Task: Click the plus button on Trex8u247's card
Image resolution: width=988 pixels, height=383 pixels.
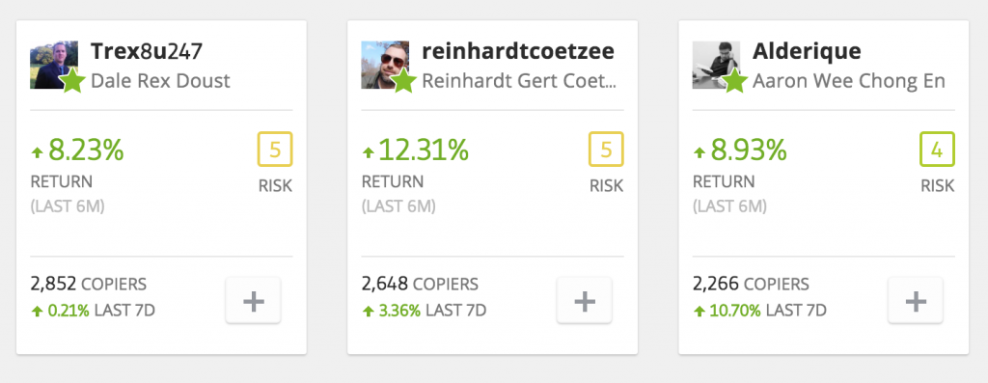Action: 254,301
